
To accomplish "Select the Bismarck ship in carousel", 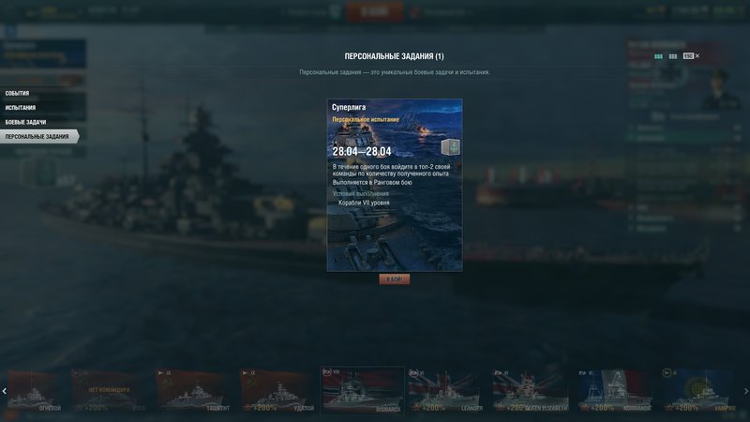I will [362, 390].
